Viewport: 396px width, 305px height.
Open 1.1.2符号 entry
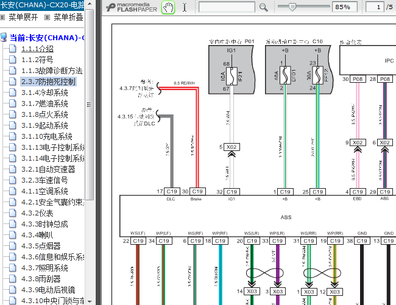point(37,60)
